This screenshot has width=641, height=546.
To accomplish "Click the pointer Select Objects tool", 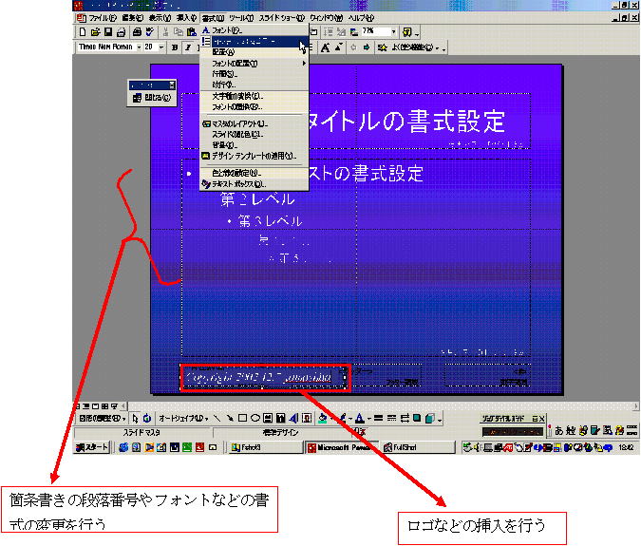I will [x=135, y=418].
